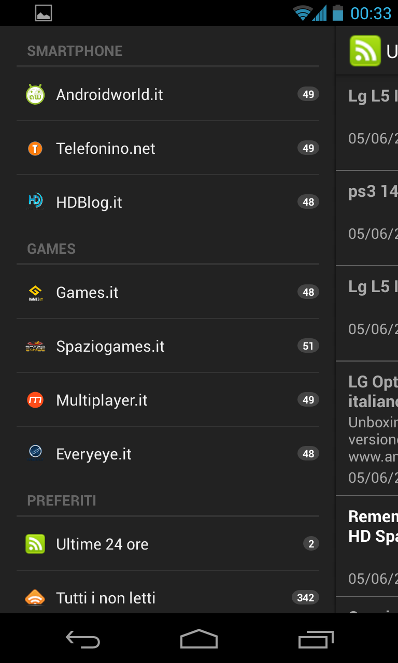Tap the 51 badge next to Spaziogames.it
The width and height of the screenshot is (398, 663).
(308, 346)
